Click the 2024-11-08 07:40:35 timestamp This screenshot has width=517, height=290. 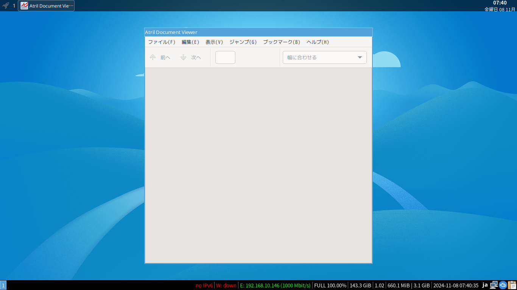click(x=456, y=285)
